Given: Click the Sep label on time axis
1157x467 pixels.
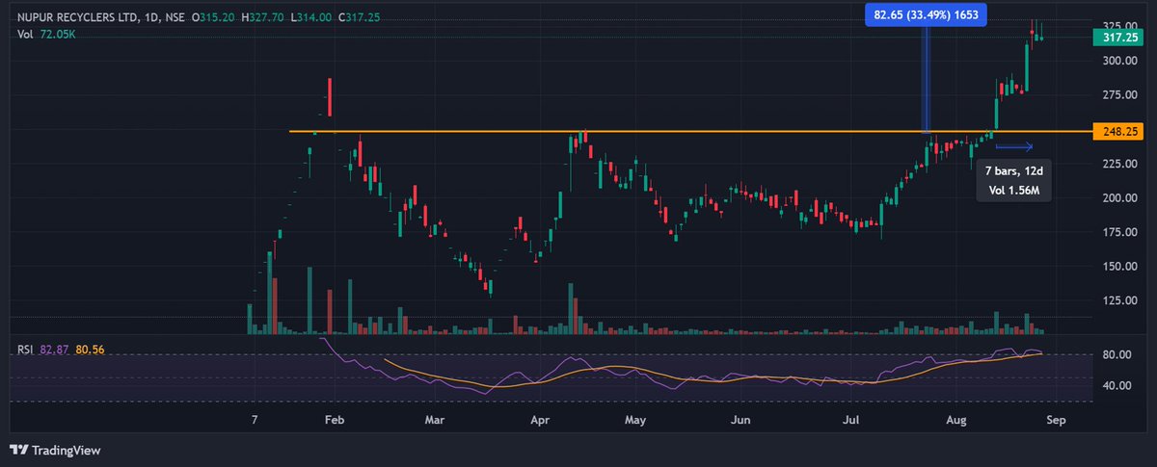Looking at the screenshot, I should (x=1058, y=421).
